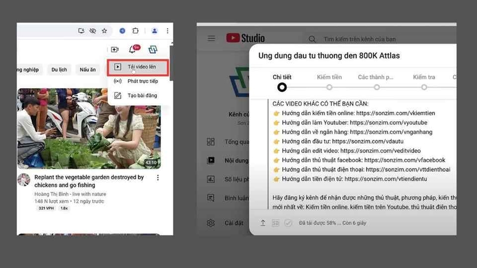This screenshot has height=268, width=477.
Task: Select the "Nấu ăn" category chip
Action: coord(88,70)
